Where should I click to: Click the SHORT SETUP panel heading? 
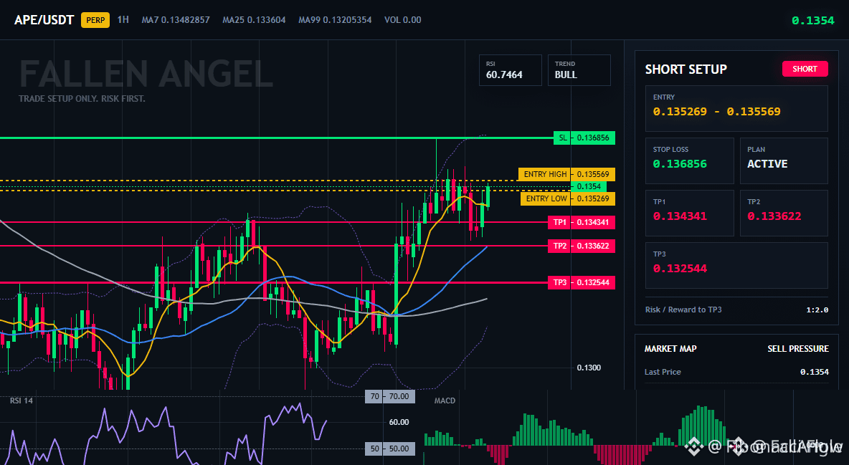point(686,69)
